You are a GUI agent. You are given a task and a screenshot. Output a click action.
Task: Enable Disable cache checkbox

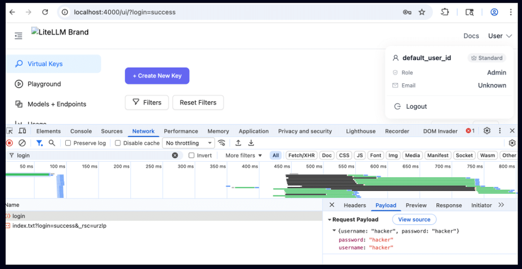(118, 143)
